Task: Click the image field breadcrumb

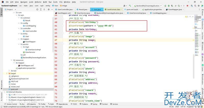Action: point(63,6)
